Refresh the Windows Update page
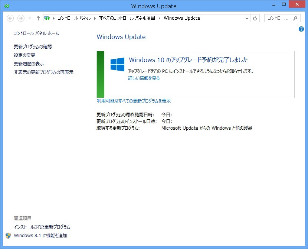The height and width of the screenshot is (249, 308). [x=255, y=18]
